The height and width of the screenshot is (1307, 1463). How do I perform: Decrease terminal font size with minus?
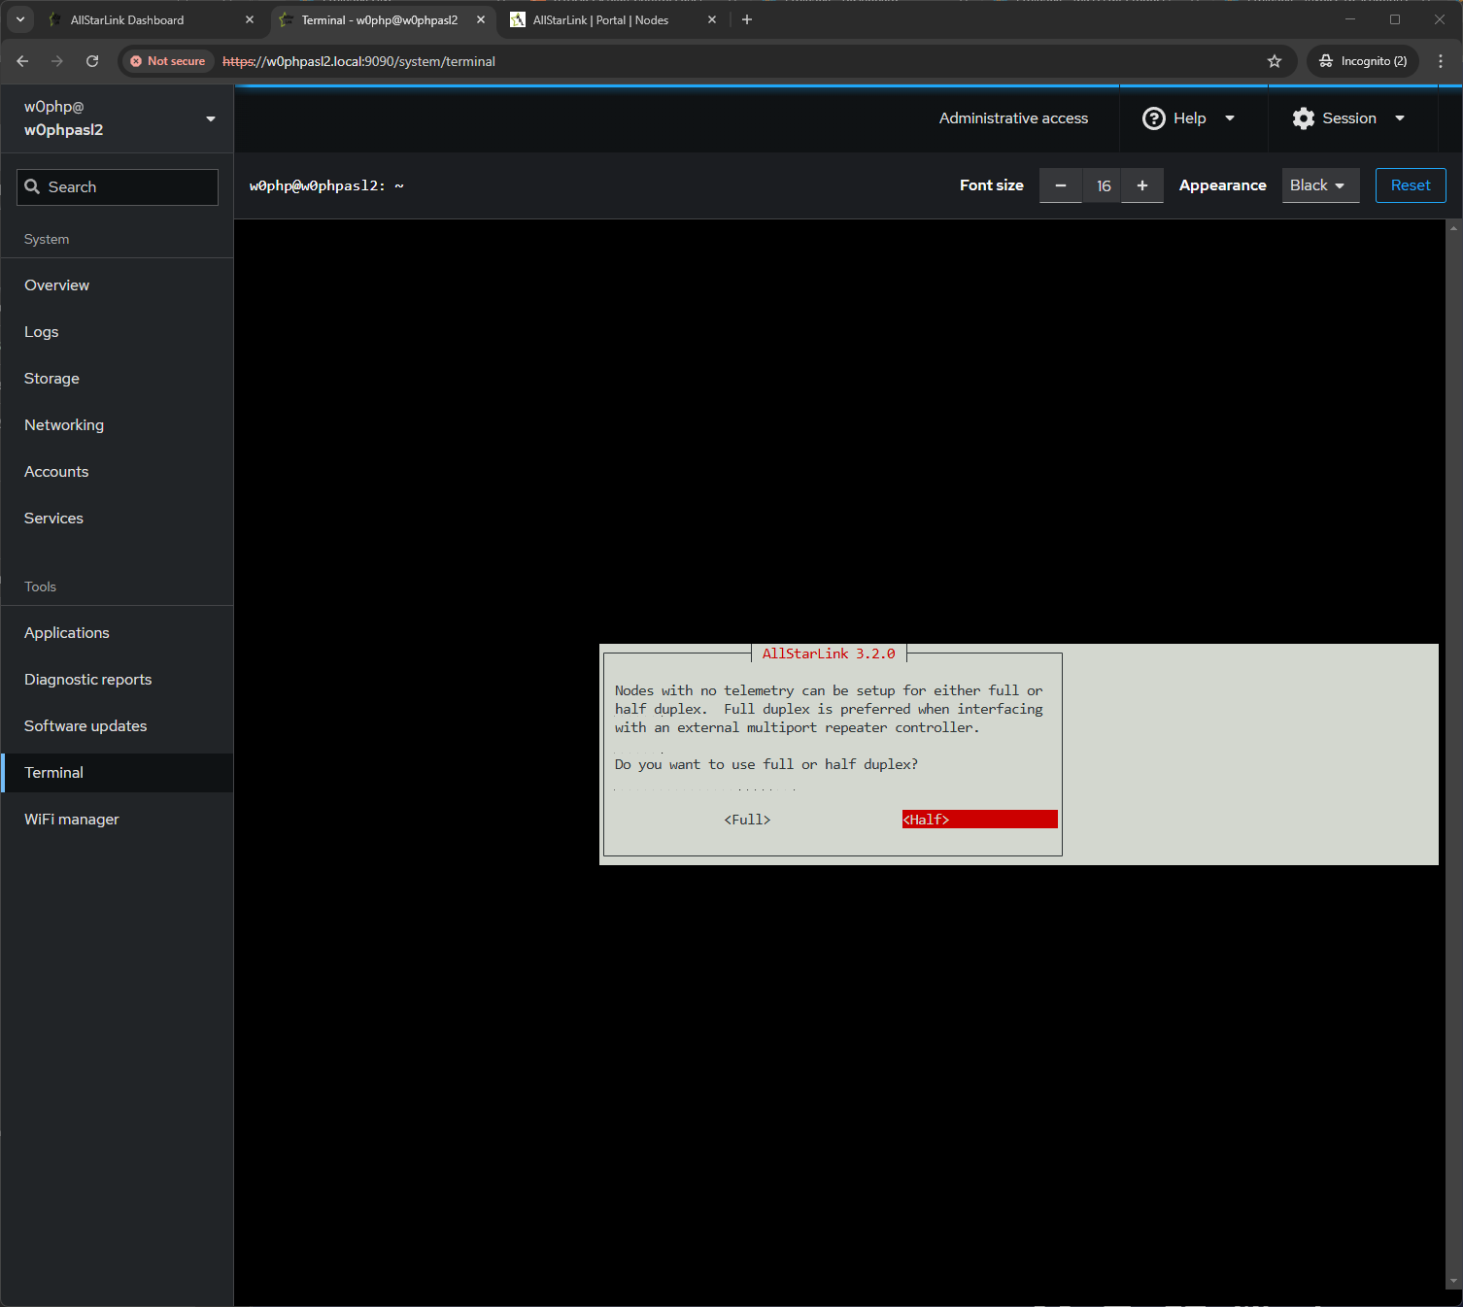[1061, 185]
